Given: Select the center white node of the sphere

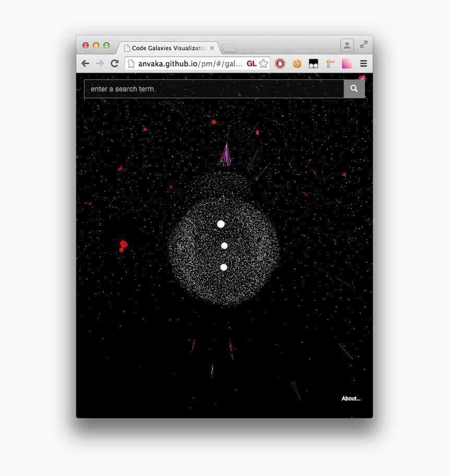Looking at the screenshot, I should [224, 245].
